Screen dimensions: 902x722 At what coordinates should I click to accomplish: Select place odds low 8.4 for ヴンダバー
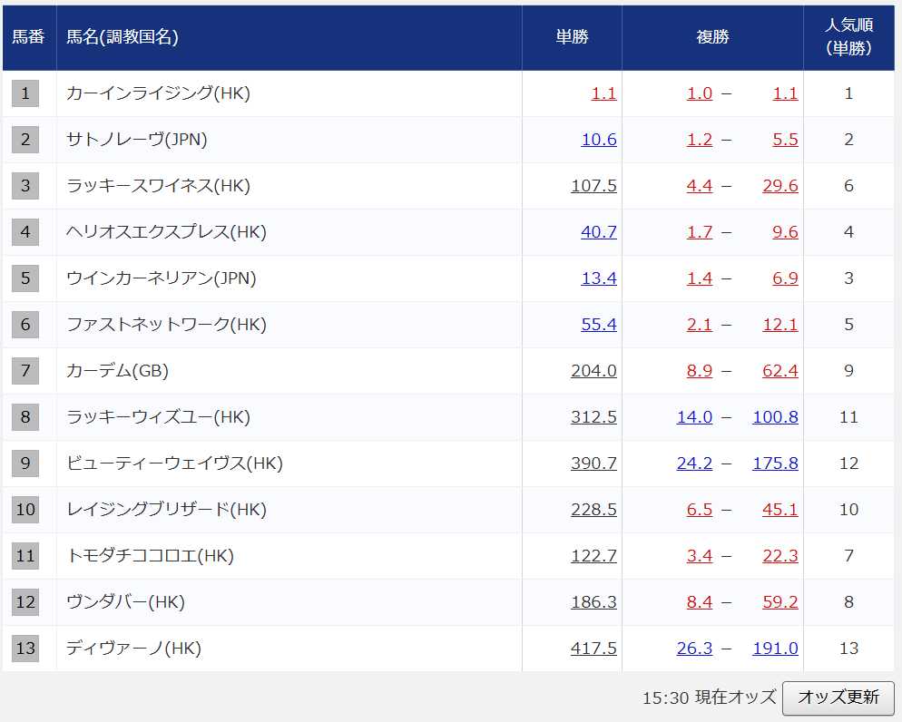(700, 602)
